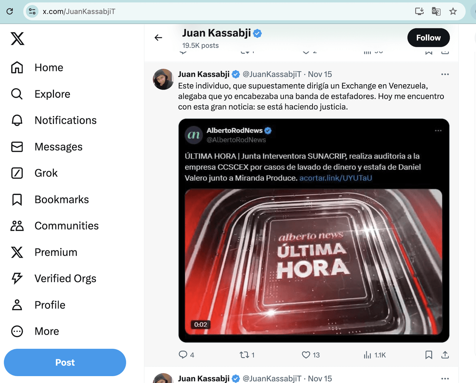Follow Juan Kassabji
This screenshot has width=476, height=383.
pos(428,38)
